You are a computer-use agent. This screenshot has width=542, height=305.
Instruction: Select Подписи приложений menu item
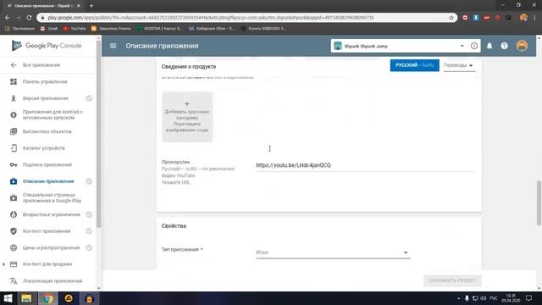tap(47, 164)
